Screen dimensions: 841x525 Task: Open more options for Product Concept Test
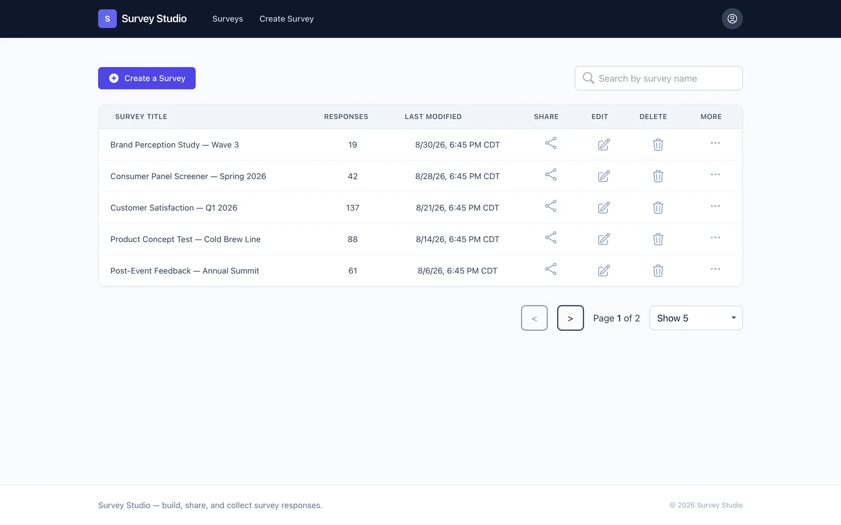pyautogui.click(x=715, y=237)
